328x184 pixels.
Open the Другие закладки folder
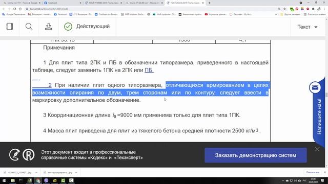tap(290, 14)
